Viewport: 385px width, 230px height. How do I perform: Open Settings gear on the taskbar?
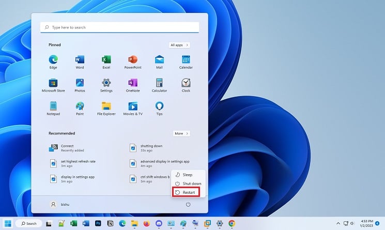(220, 223)
